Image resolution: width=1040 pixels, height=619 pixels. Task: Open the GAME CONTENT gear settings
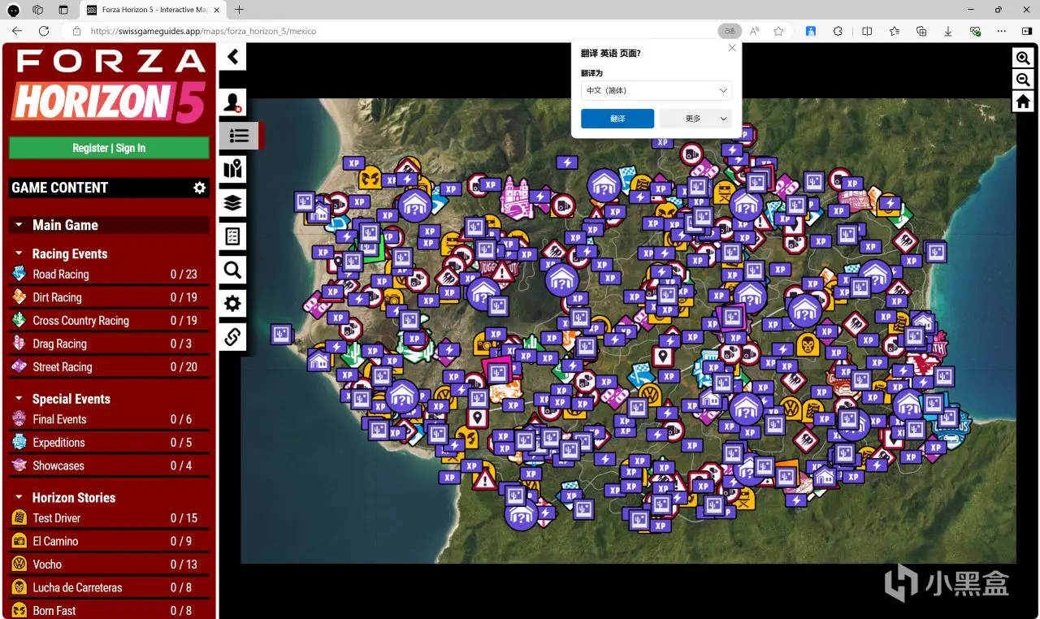pos(200,188)
